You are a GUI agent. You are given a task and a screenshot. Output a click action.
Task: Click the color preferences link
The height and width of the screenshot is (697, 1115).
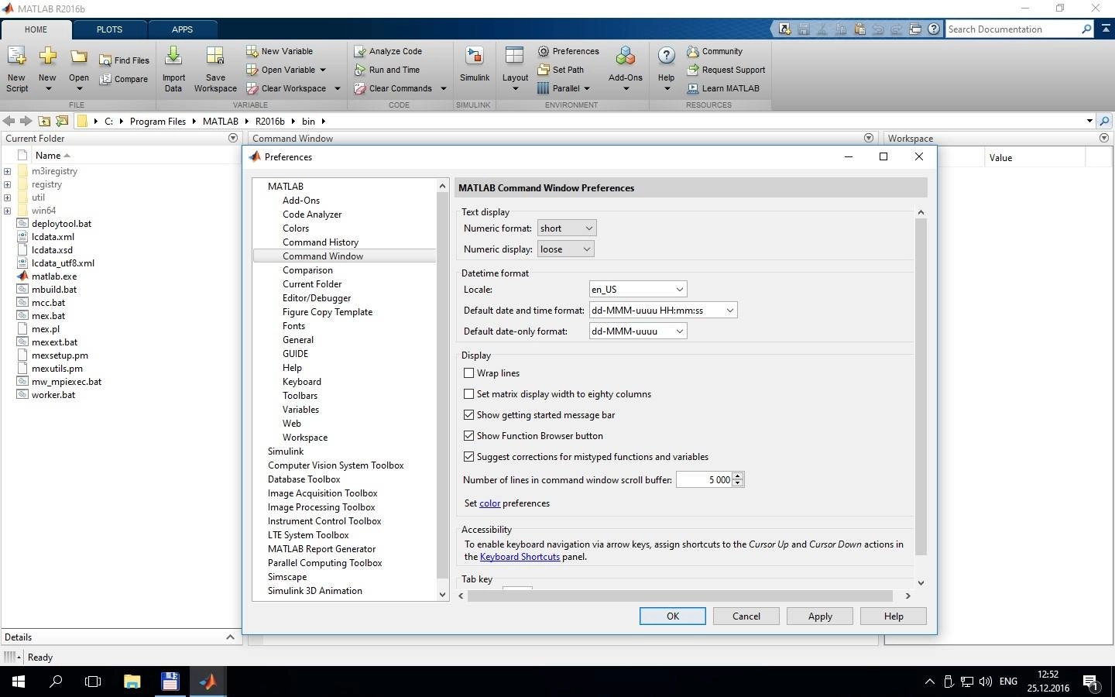point(490,503)
